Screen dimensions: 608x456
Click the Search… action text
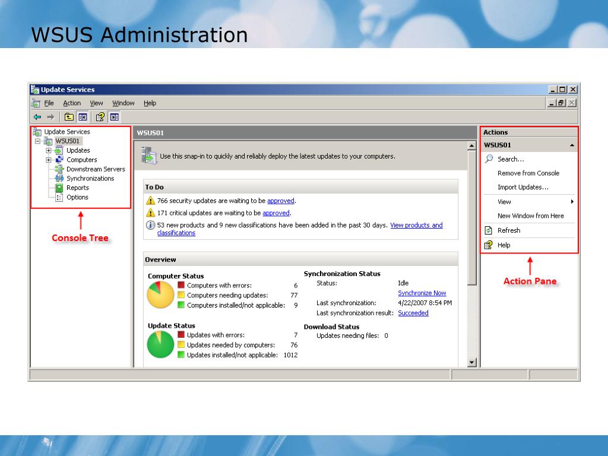point(511,159)
